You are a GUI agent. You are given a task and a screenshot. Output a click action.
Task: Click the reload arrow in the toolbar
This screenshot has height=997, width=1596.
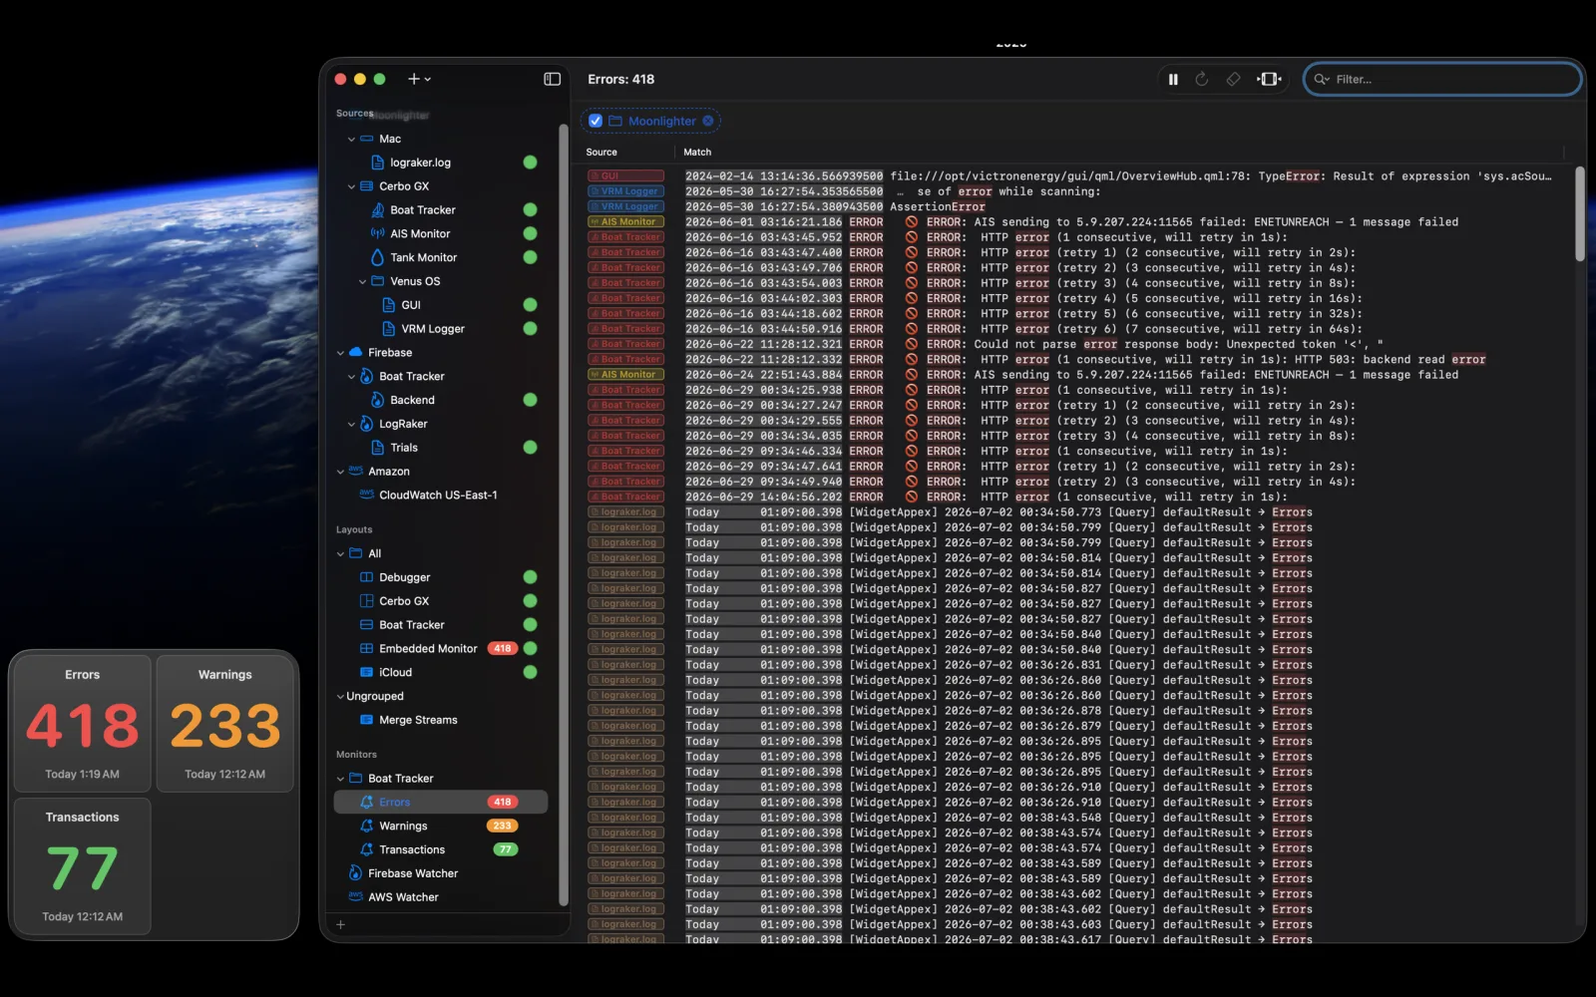[x=1202, y=80]
